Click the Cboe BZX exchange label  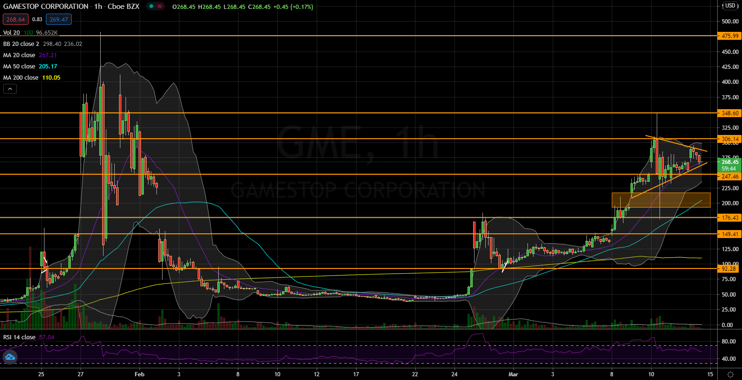[x=123, y=7]
